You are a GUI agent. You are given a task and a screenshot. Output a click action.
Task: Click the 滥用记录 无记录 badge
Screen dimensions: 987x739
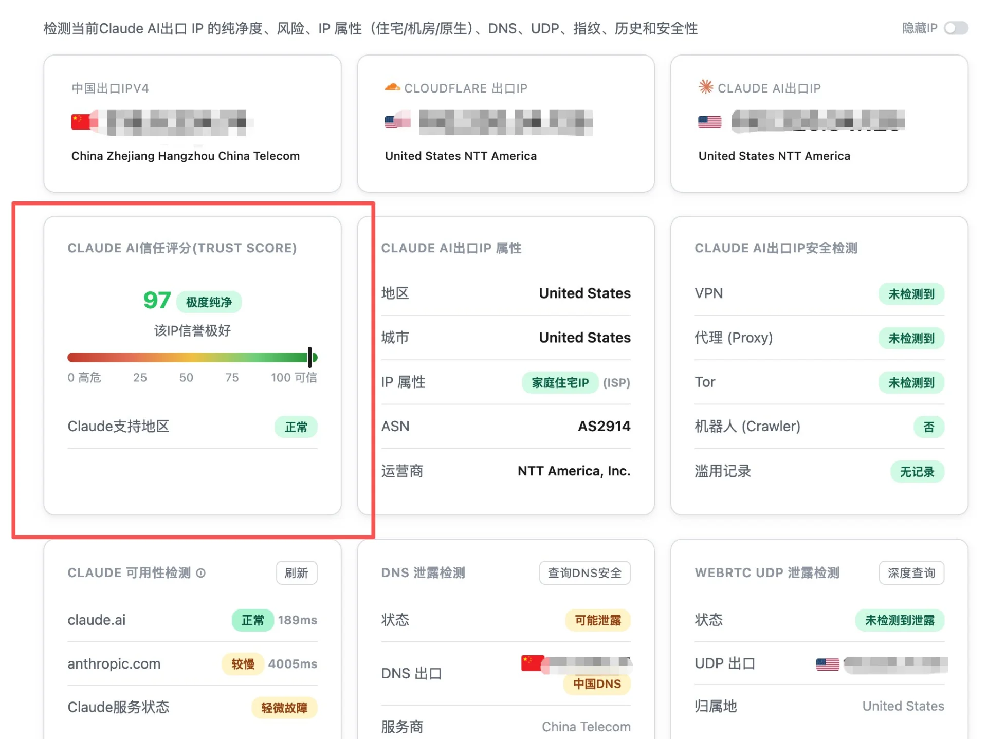[x=917, y=471]
